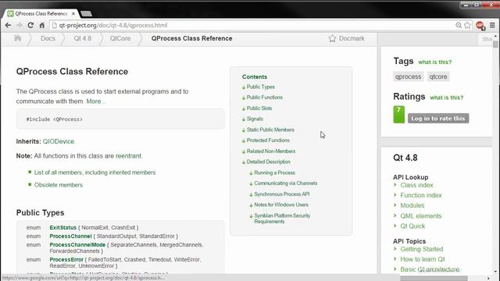Image resolution: width=500 pixels, height=281 pixels.
Task: Open the ExitStatus enum link
Action: click(x=62, y=227)
